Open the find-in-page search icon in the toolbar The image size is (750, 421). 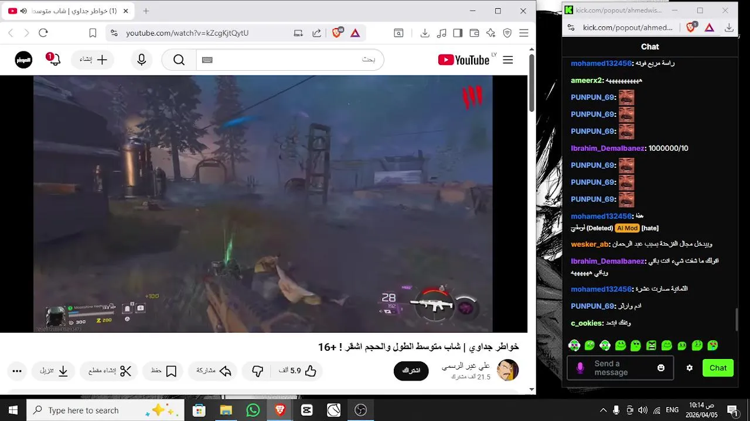coord(398,33)
